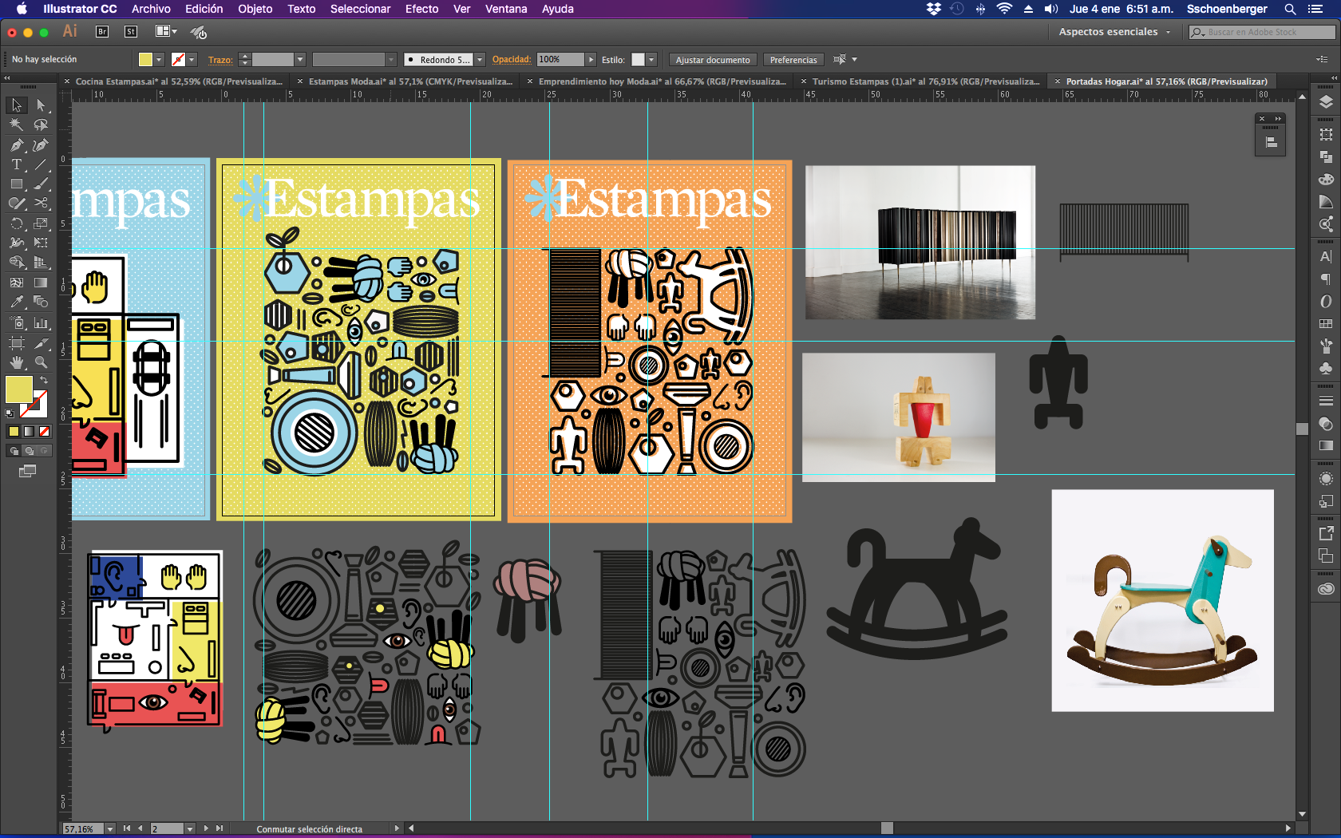Select the Line Segment tool

pyautogui.click(x=41, y=164)
